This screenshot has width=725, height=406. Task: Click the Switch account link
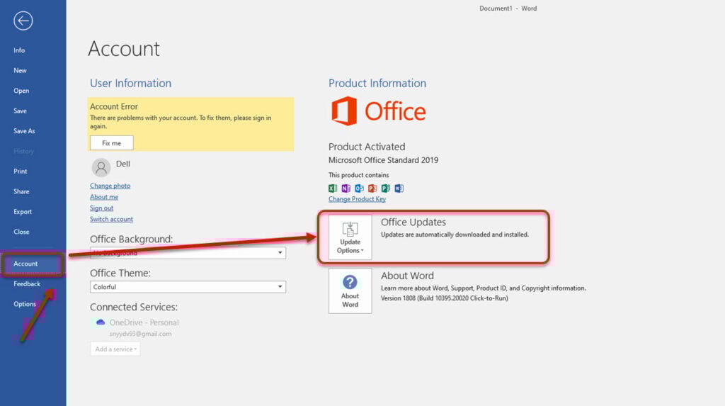pos(111,219)
